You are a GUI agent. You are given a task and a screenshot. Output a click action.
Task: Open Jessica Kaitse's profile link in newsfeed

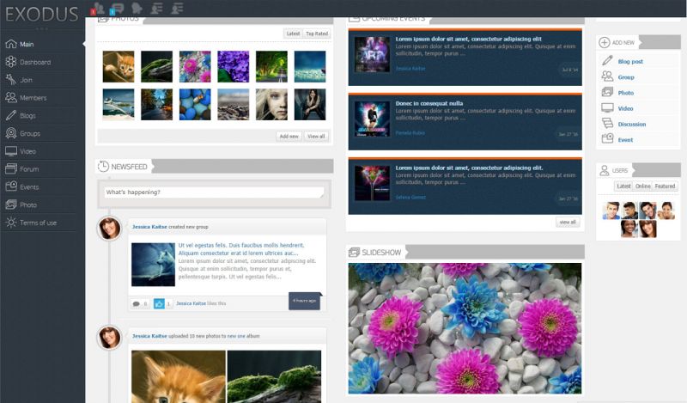[x=149, y=227]
